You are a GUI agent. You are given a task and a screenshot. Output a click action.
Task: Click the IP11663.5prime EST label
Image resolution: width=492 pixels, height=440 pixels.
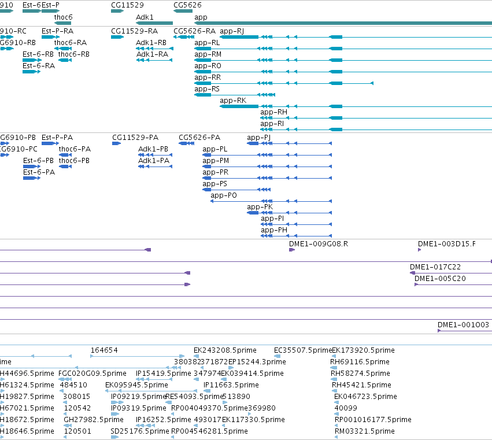[231, 386]
